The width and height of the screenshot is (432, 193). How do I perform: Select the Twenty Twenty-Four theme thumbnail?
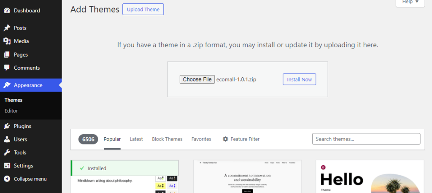point(247,177)
